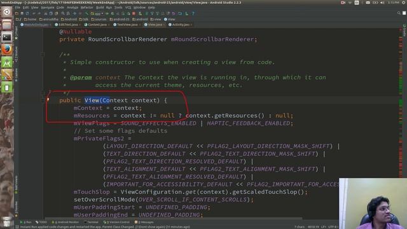Click the Save All toolbar icon
407x229 pixels.
coord(22,13)
